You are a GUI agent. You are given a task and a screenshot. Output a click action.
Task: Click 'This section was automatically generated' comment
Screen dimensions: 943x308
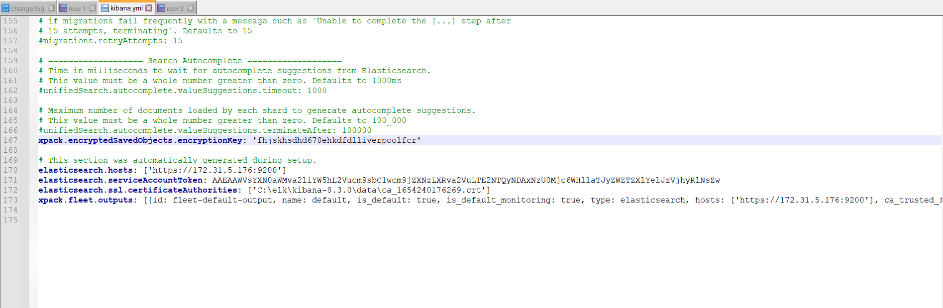pos(177,160)
